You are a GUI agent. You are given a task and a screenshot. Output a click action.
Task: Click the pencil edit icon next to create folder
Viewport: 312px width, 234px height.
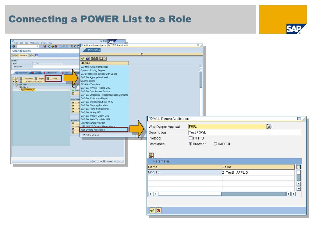17,78
